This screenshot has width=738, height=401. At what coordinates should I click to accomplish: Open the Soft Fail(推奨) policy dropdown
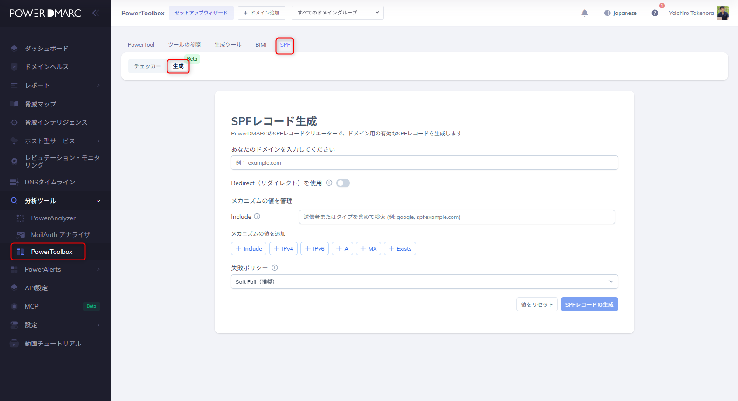(424, 281)
